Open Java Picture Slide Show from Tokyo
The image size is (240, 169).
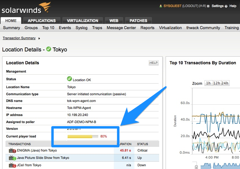(x=43, y=158)
